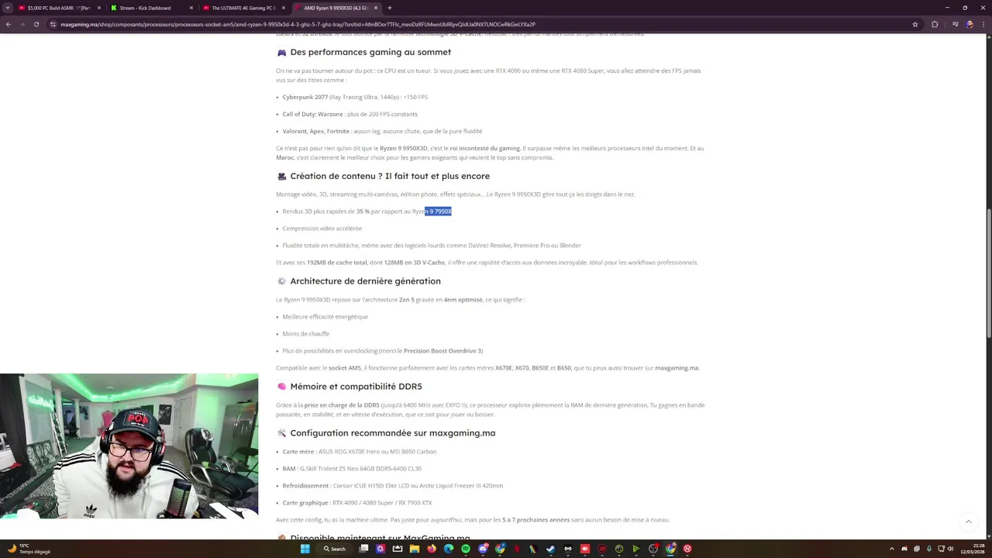Close The ULTIMATE 4K Gaming PC tab
Image resolution: width=992 pixels, height=558 pixels.
[x=283, y=8]
